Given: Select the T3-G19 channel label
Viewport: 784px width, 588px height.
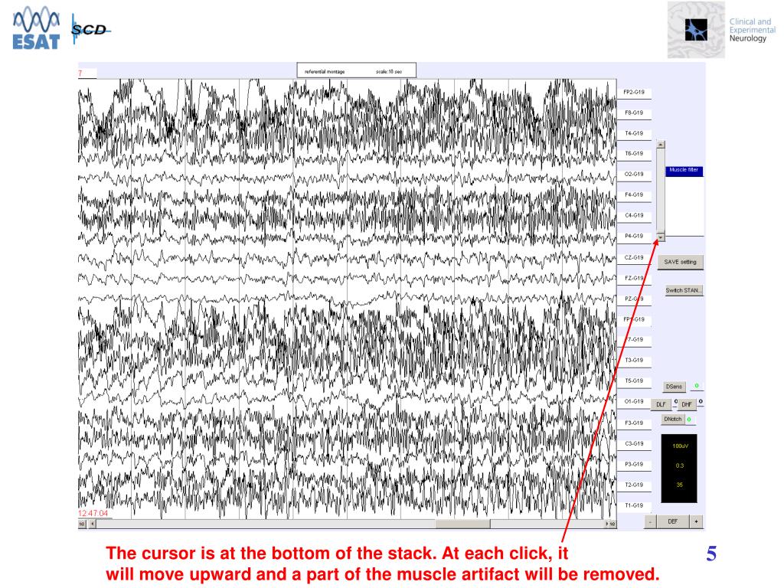Looking at the screenshot, I should pyautogui.click(x=634, y=361).
